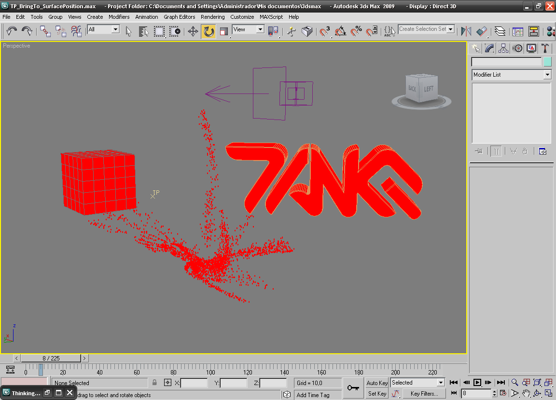This screenshot has height=400, width=556.
Task: Open the MAXScript menu
Action: tap(271, 17)
